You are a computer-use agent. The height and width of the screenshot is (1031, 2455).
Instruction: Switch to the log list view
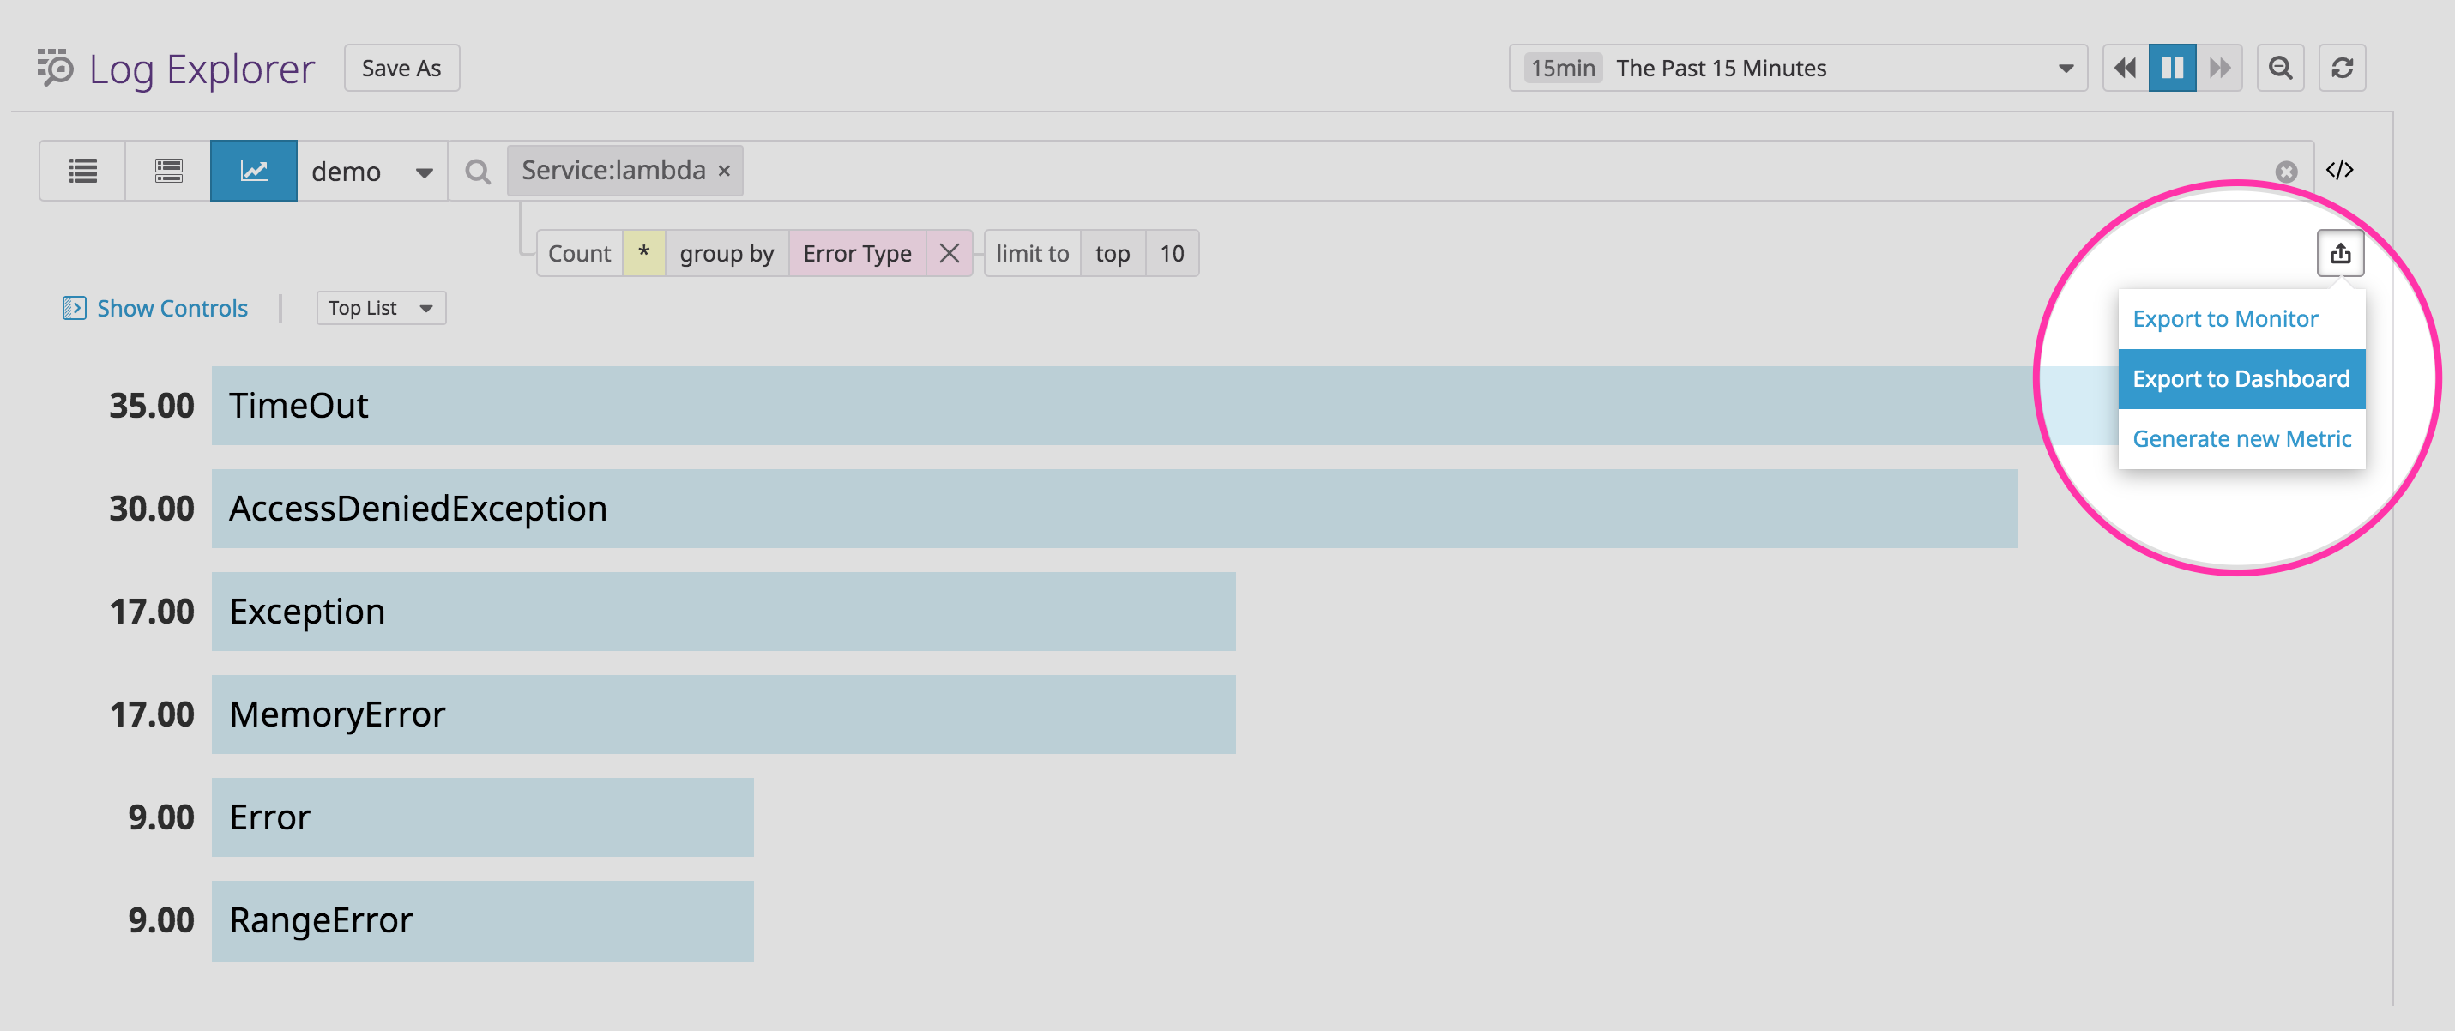82,171
